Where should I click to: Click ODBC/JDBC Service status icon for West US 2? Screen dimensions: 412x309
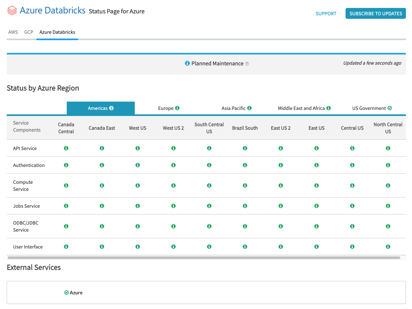pyautogui.click(x=173, y=226)
